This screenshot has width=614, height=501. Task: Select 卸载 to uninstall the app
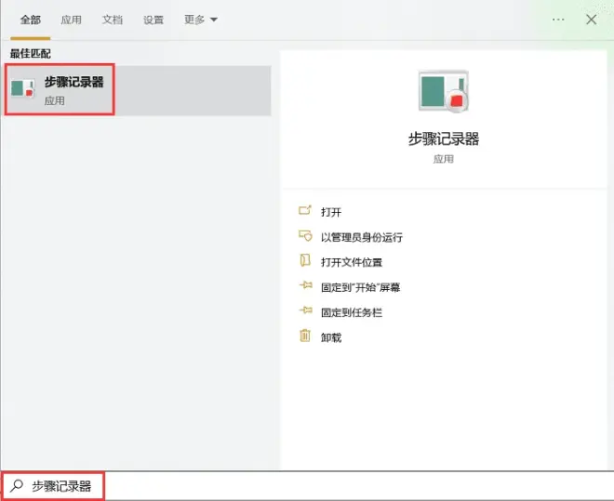pos(331,337)
